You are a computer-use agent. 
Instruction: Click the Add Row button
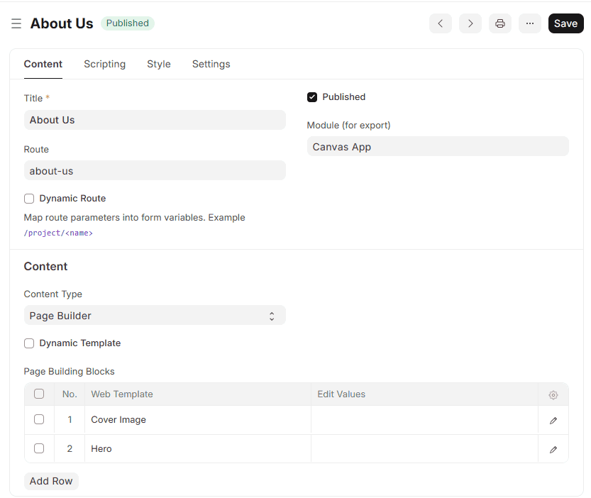51,481
